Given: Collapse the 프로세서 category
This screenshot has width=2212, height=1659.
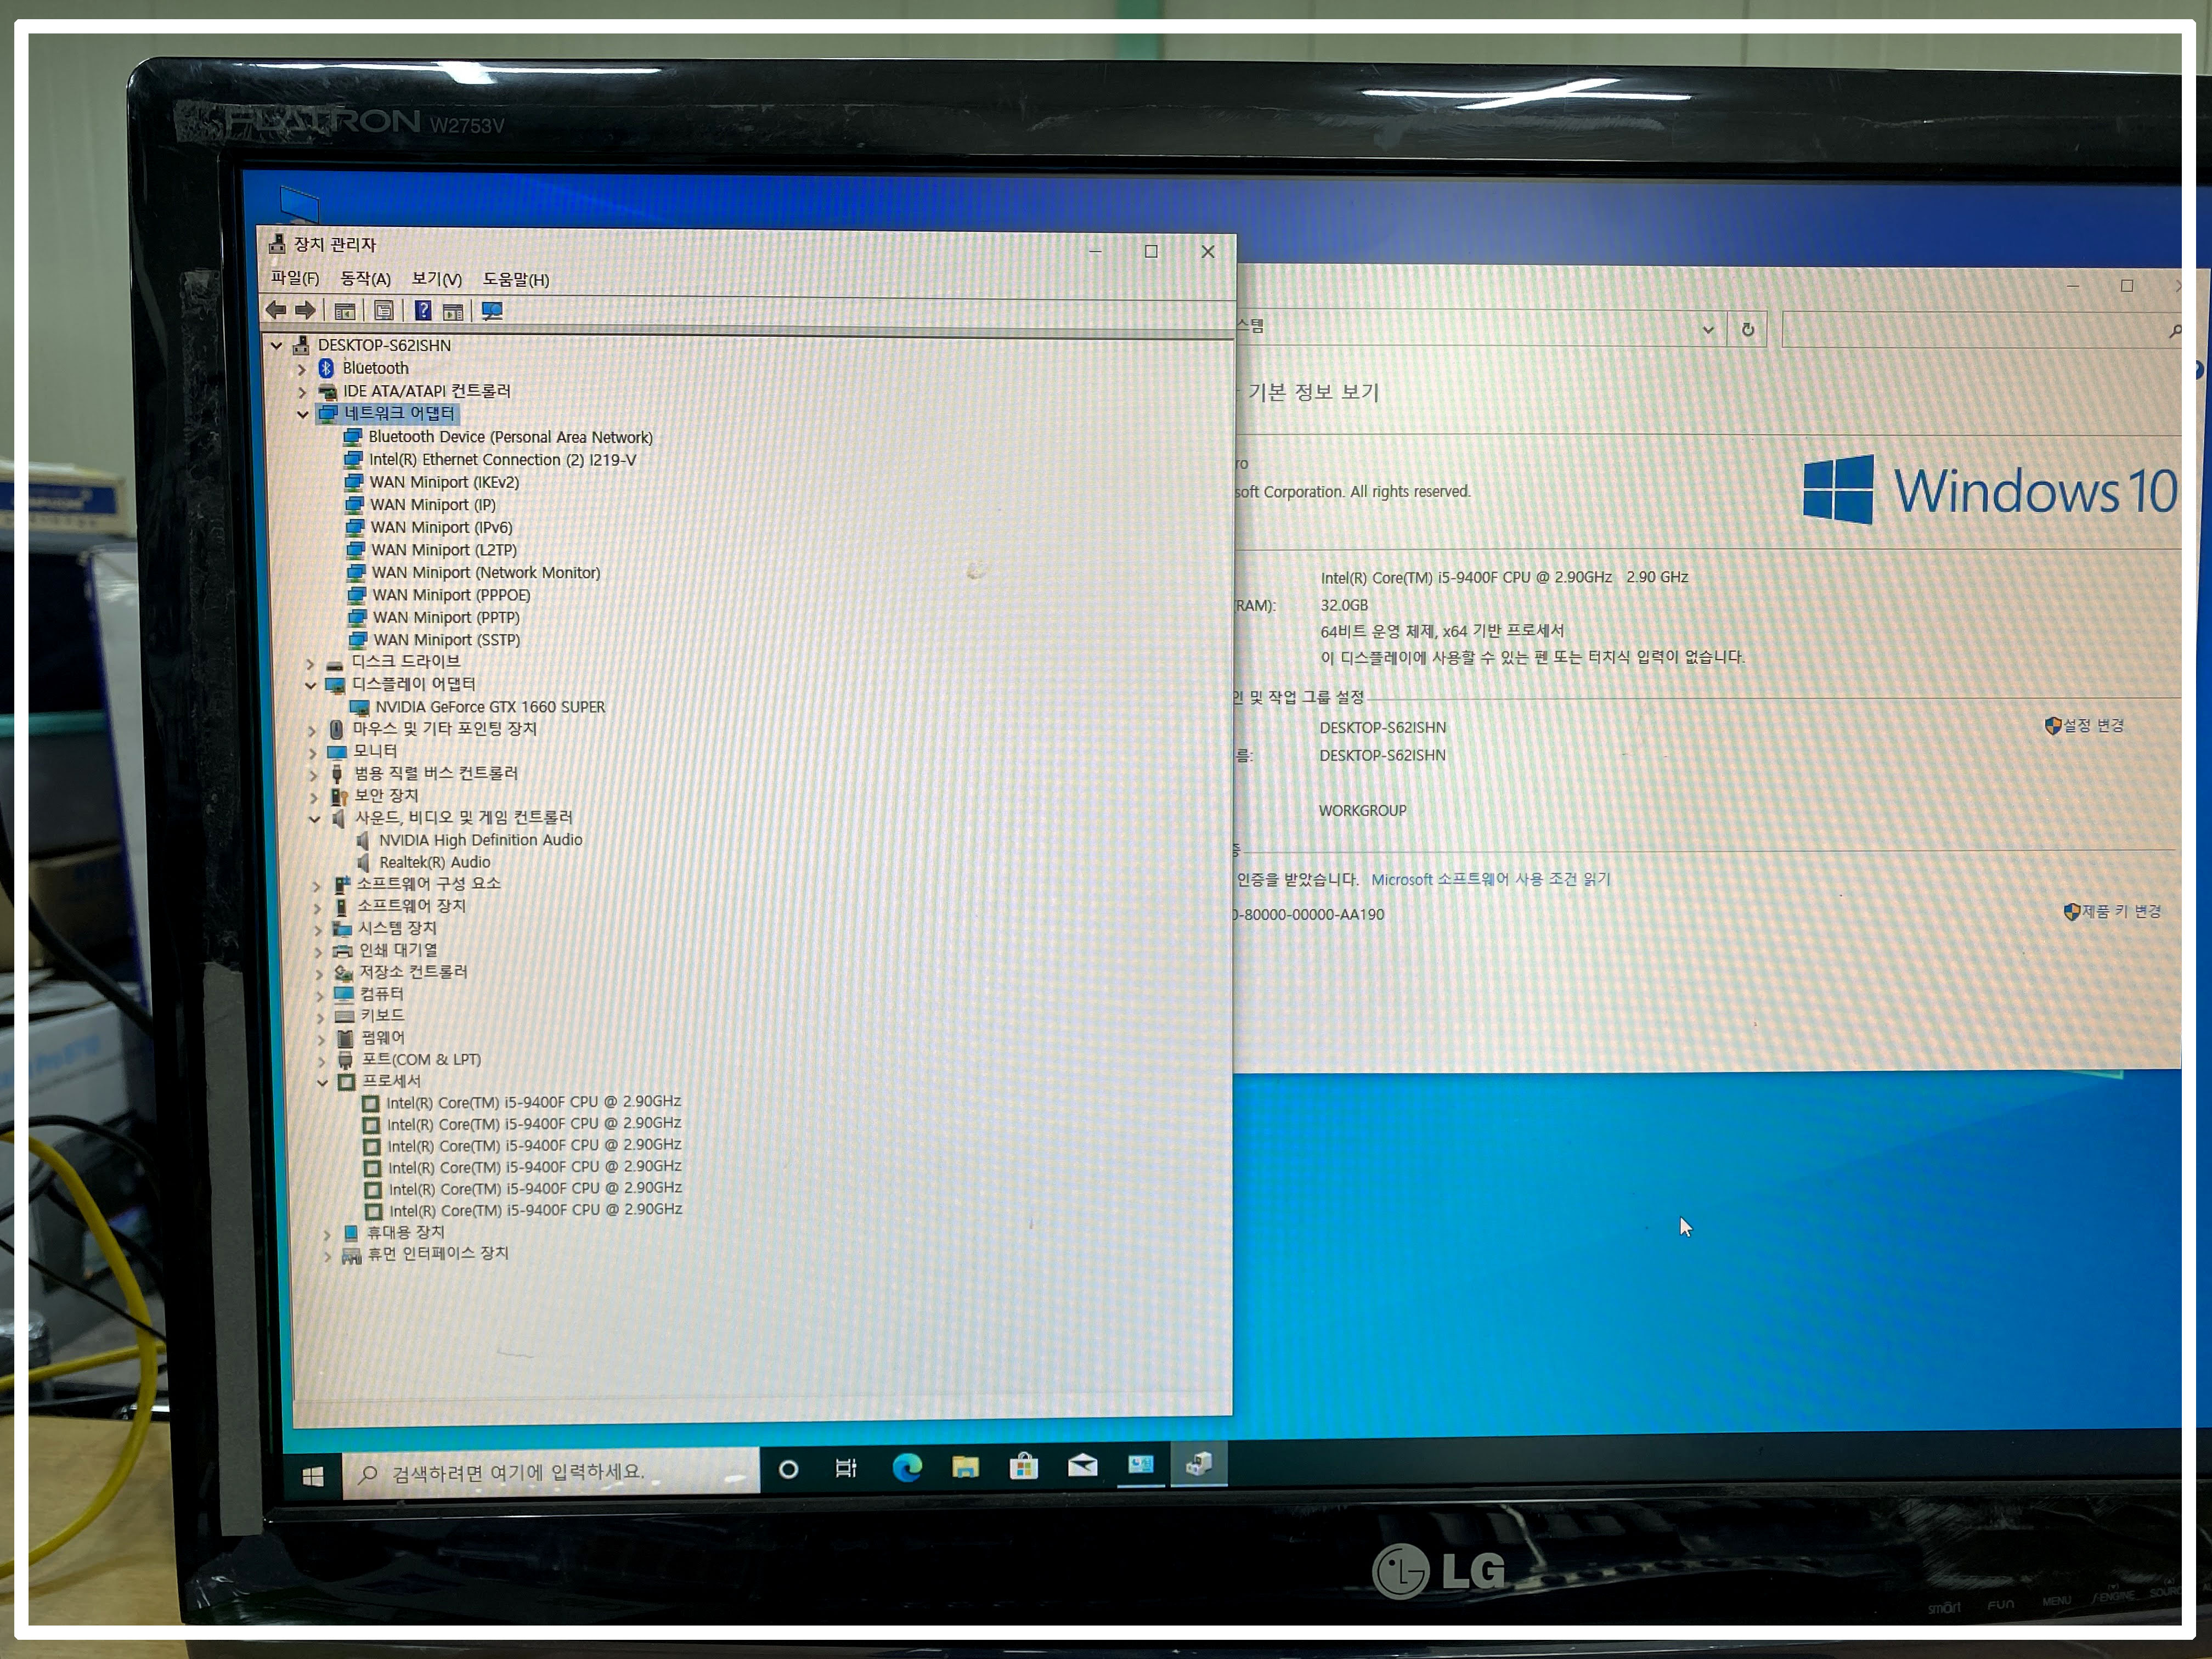Looking at the screenshot, I should (x=322, y=1082).
